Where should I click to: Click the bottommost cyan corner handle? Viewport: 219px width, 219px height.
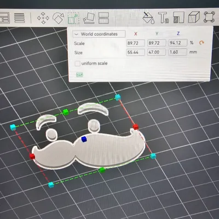point(51,185)
